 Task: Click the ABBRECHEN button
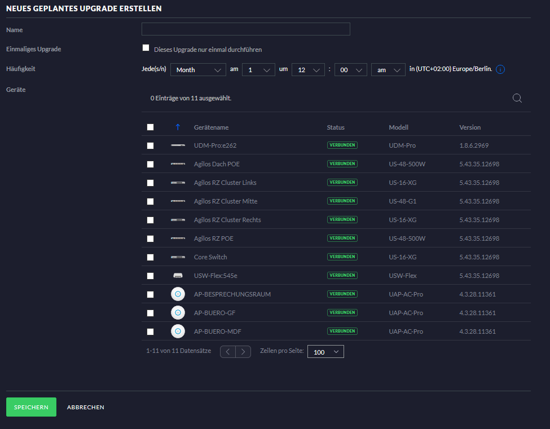[86, 407]
